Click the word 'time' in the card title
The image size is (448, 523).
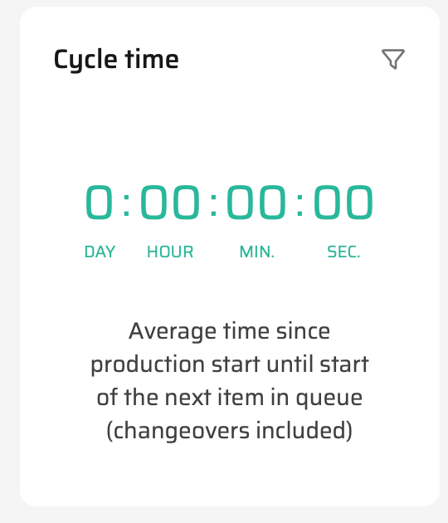(x=152, y=60)
